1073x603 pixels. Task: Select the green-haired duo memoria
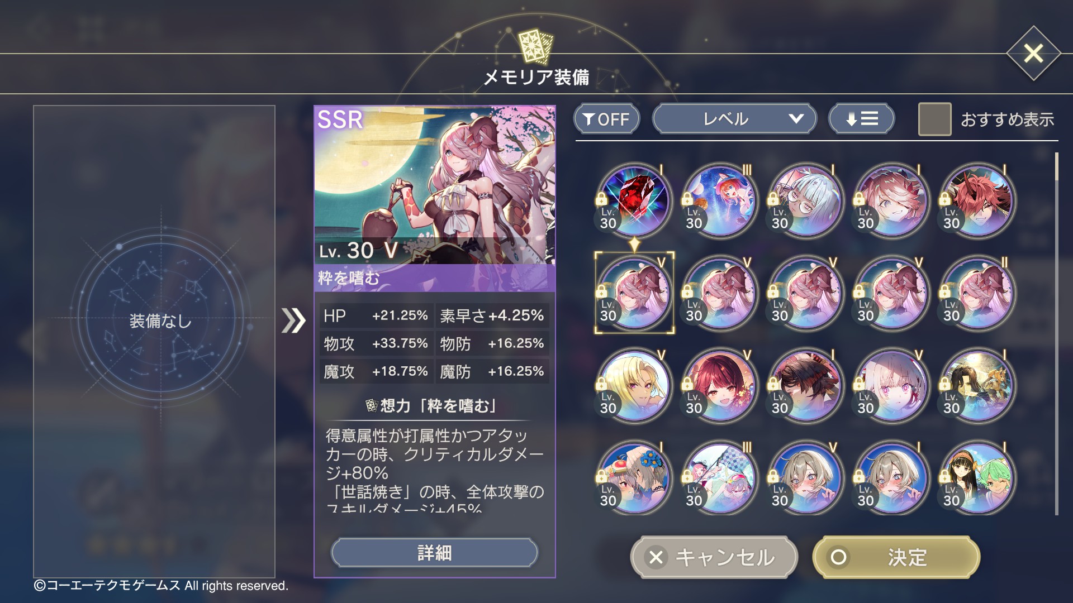coord(977,478)
